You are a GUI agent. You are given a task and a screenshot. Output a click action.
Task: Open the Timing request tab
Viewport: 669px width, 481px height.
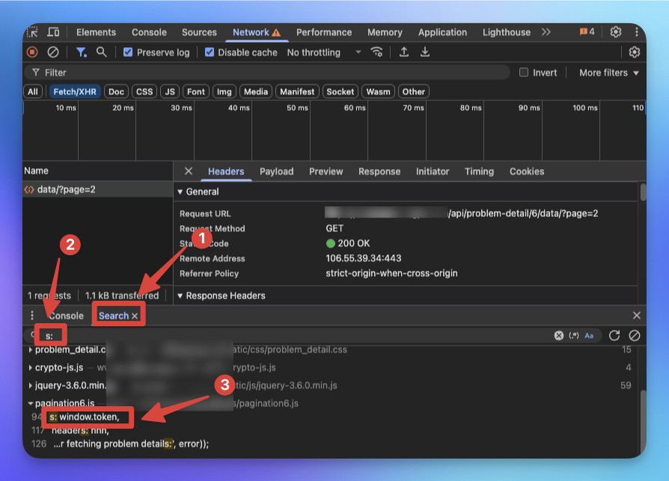(x=479, y=171)
